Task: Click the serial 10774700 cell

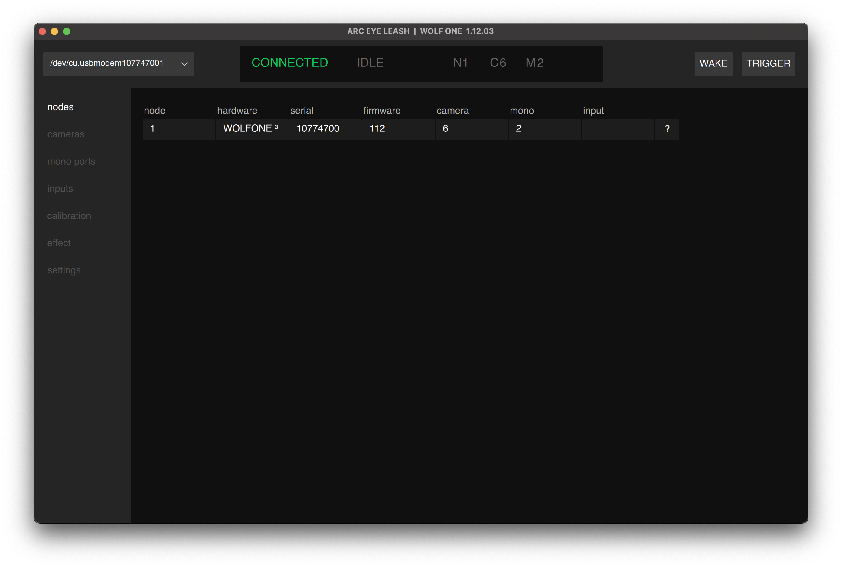Action: click(325, 129)
